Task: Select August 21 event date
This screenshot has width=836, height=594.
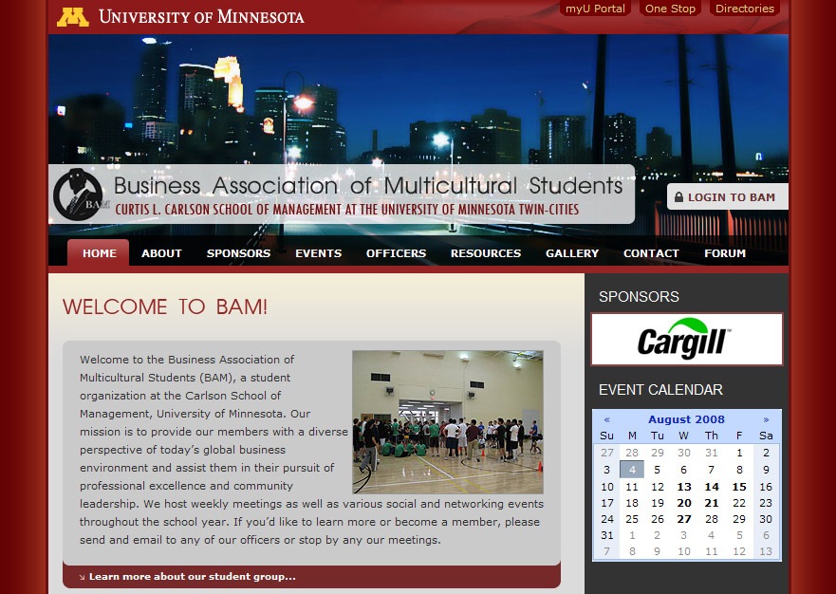Action: (712, 503)
